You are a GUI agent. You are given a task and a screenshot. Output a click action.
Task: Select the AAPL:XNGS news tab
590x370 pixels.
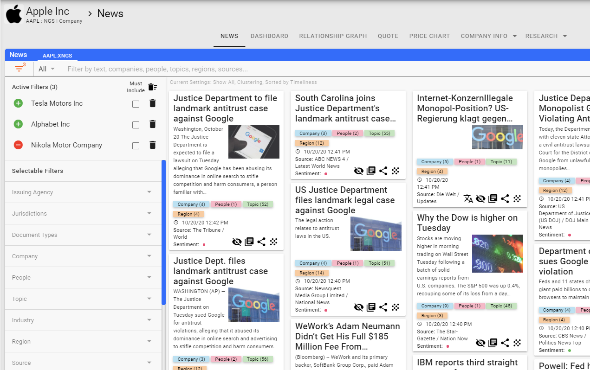point(58,56)
